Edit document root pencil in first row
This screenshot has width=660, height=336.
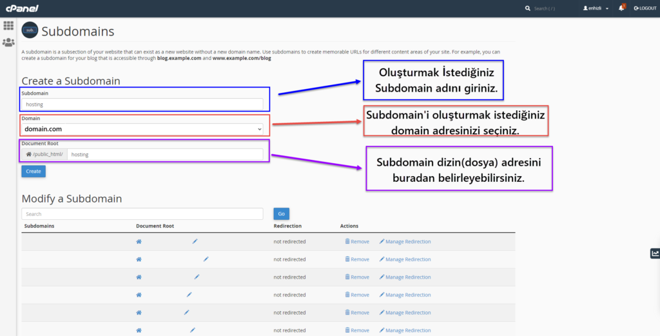pos(195,242)
